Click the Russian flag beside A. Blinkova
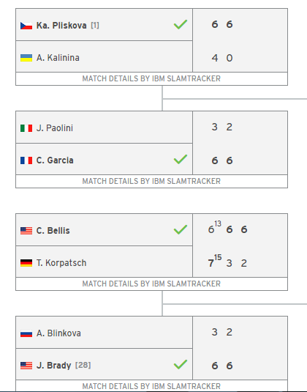The height and width of the screenshot is (392, 307). click(x=26, y=333)
